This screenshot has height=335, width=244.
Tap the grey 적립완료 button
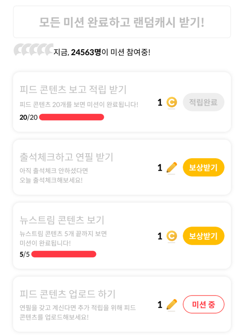(x=204, y=102)
